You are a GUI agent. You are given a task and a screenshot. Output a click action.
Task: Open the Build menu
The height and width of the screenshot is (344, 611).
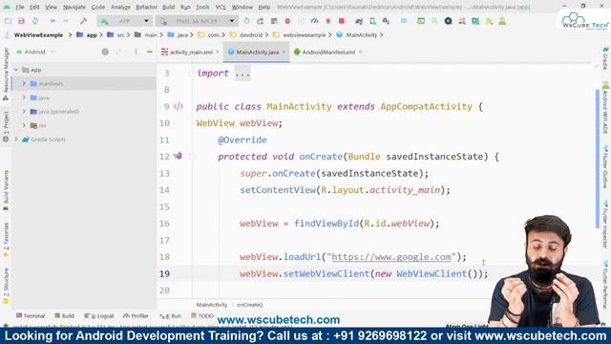click(x=168, y=7)
